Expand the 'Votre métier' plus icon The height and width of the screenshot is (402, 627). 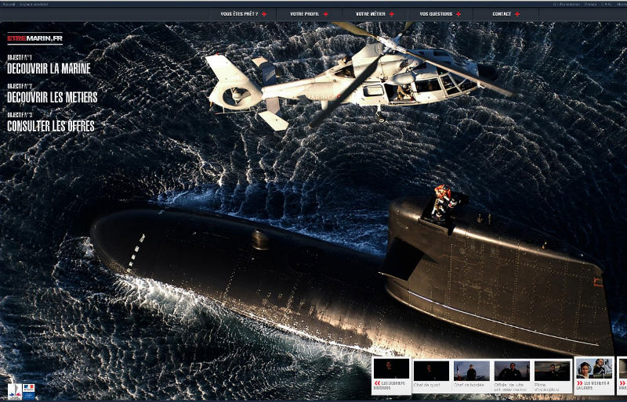[391, 14]
